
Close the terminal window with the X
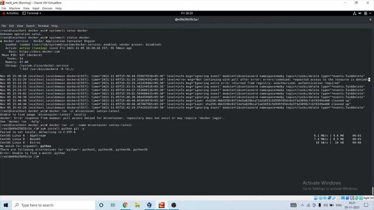370,19
